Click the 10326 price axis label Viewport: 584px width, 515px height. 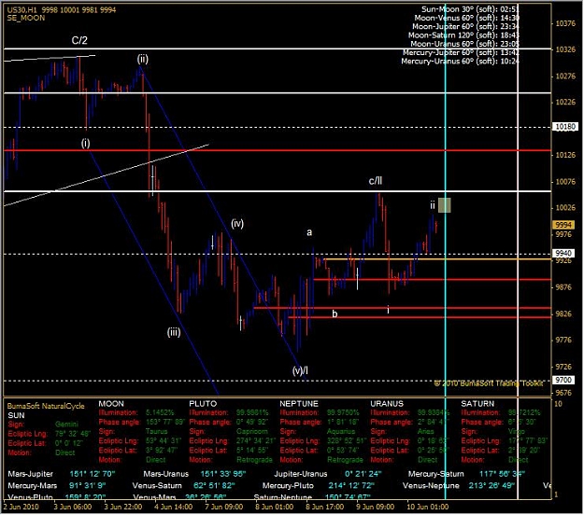(565, 49)
